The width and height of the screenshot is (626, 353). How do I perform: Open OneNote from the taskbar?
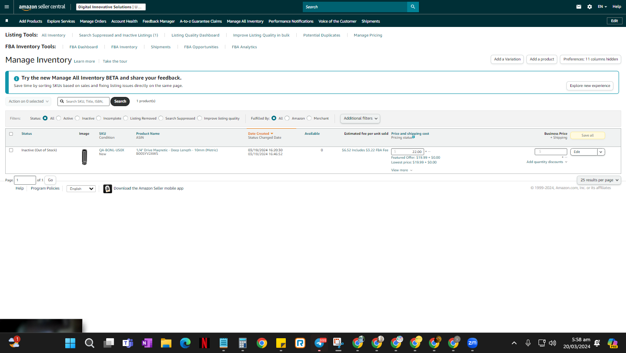(x=147, y=343)
